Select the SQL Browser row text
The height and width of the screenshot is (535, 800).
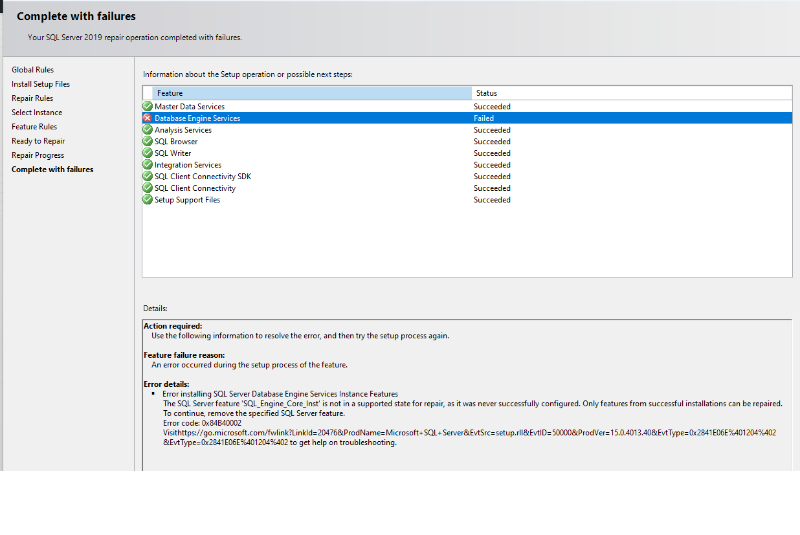coord(176,142)
